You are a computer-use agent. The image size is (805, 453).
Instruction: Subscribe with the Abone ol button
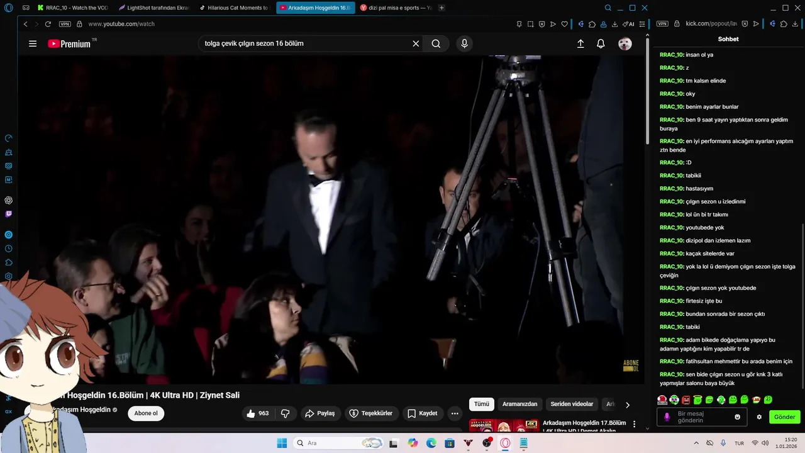tap(146, 413)
